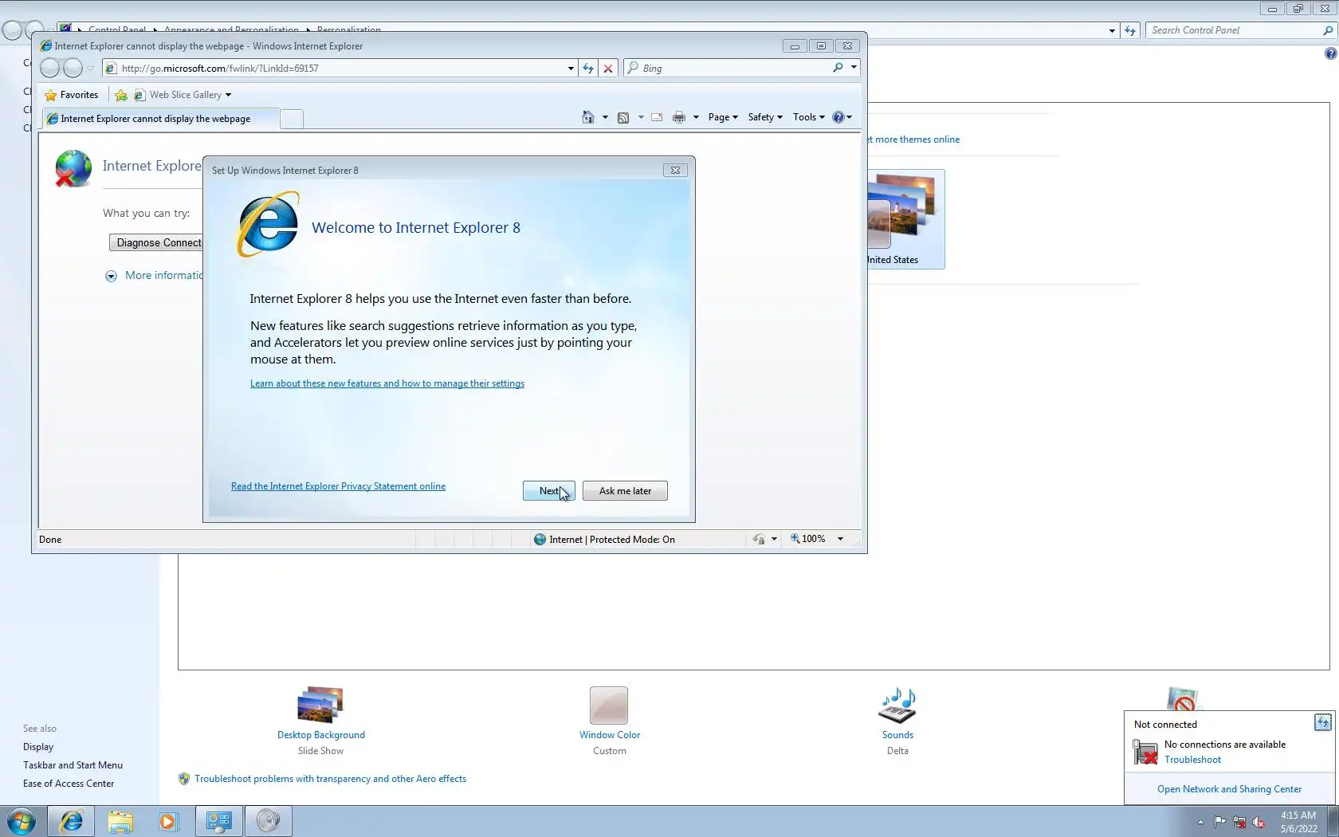Show hidden tray icons arrow
Viewport: 1339px width, 837px height.
coord(1200,822)
